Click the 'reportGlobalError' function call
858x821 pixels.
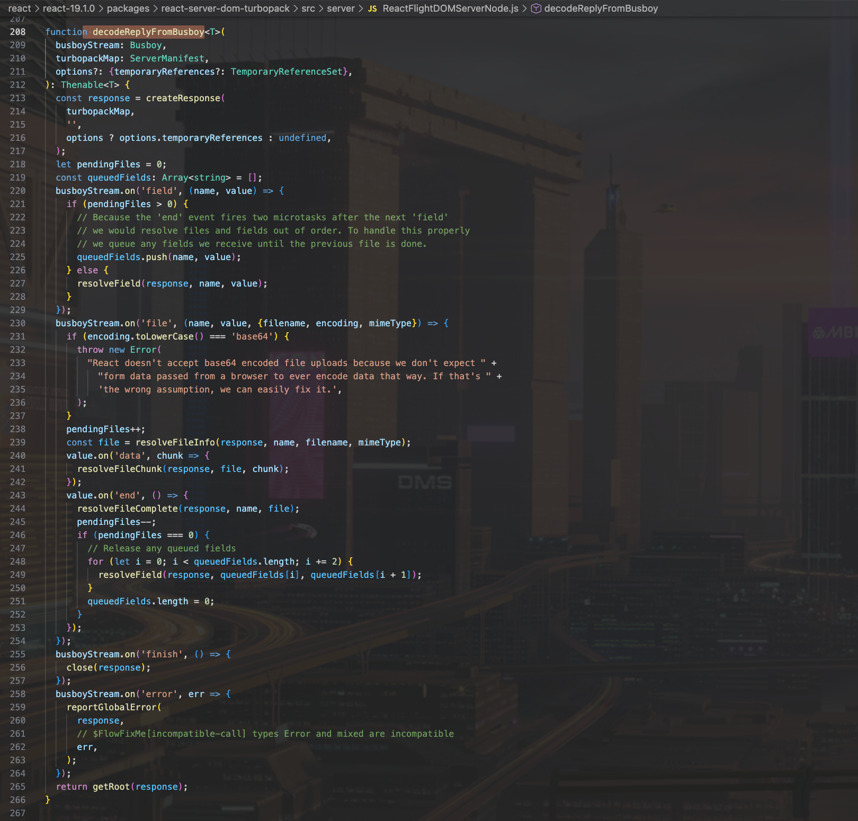(x=112, y=707)
